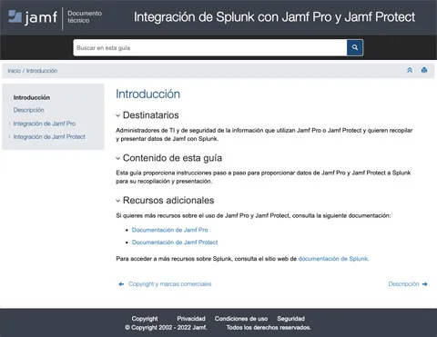Click the Documento técnico label
437x337 pixels.
[x=85, y=17]
